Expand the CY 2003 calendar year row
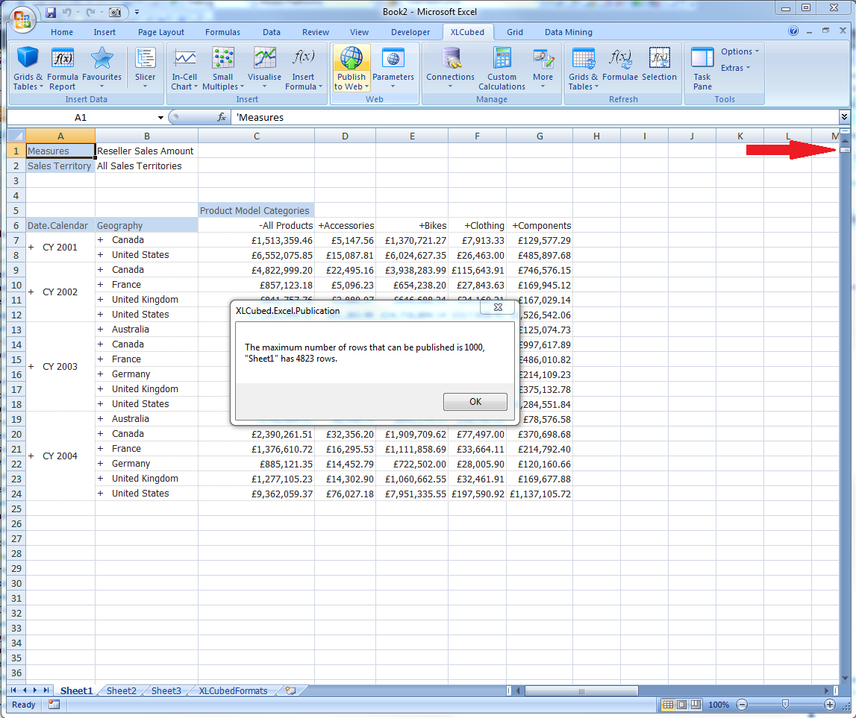The width and height of the screenshot is (856, 718). point(31,367)
